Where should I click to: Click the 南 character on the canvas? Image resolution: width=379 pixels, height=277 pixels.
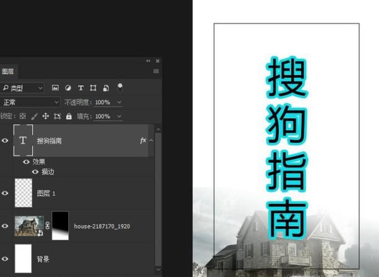(287, 219)
